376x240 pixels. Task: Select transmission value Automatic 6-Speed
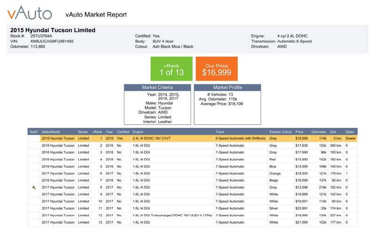point(295,41)
